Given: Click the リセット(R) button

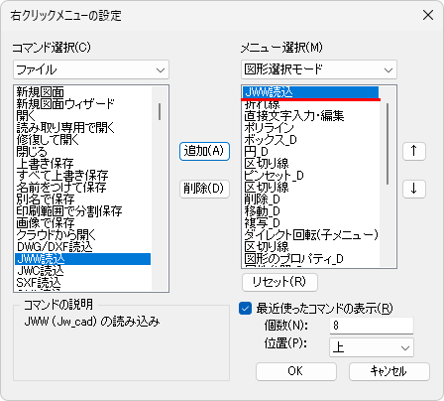Looking at the screenshot, I should 279,282.
